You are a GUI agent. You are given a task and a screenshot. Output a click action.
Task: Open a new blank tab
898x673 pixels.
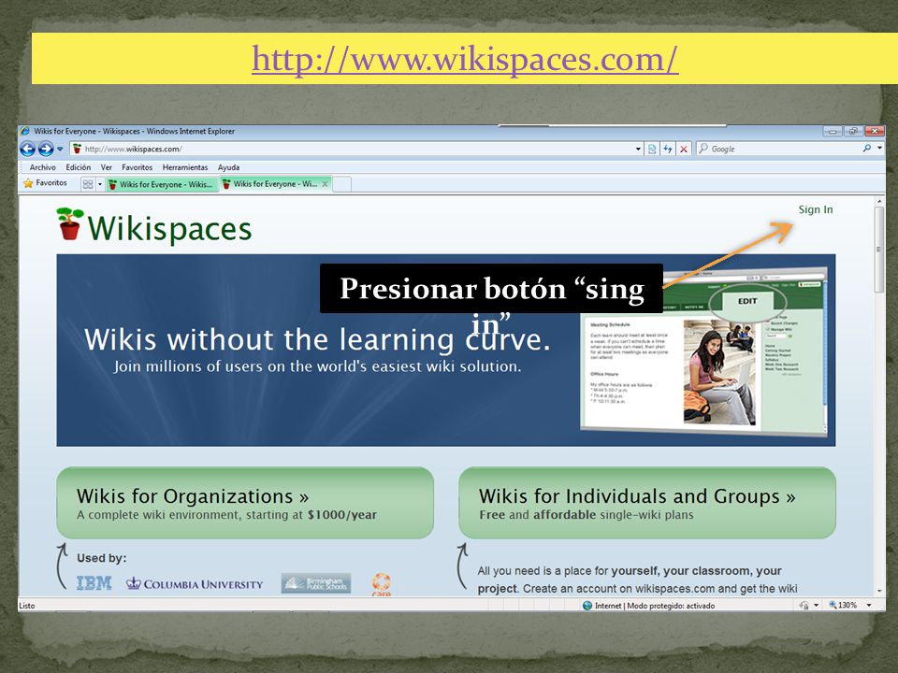click(342, 184)
